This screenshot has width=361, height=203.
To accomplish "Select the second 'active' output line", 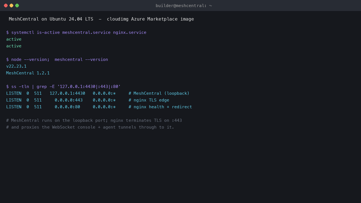I will click(14, 46).
